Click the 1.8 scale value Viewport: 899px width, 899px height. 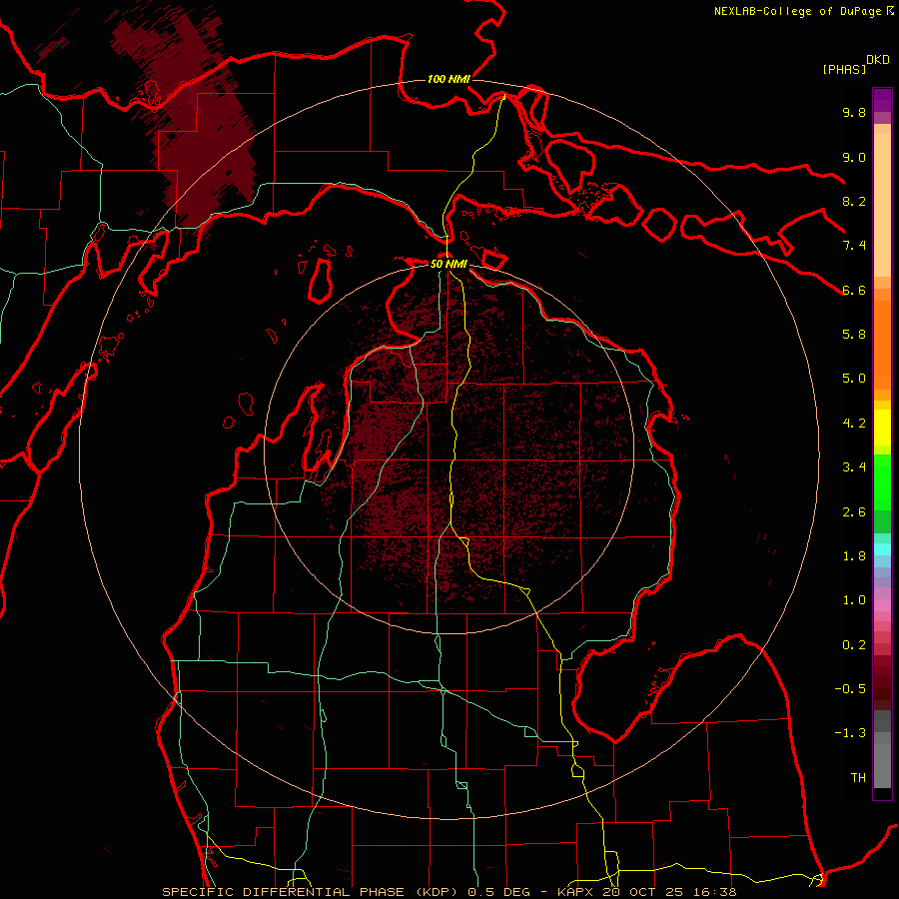pos(854,556)
